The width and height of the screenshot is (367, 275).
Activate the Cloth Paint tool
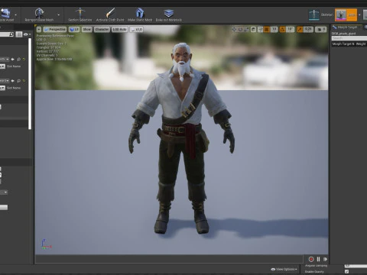[110, 15]
